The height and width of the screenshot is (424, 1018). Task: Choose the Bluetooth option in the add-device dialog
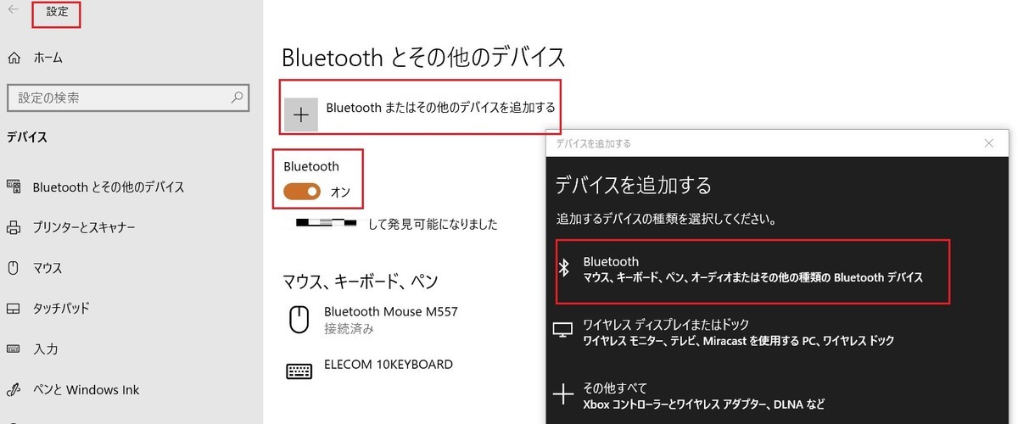[x=752, y=271]
